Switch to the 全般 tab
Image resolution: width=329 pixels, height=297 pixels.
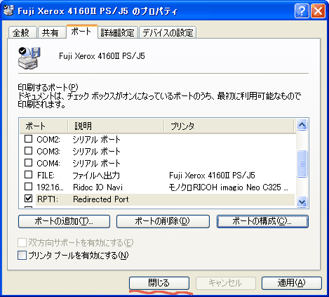22,32
